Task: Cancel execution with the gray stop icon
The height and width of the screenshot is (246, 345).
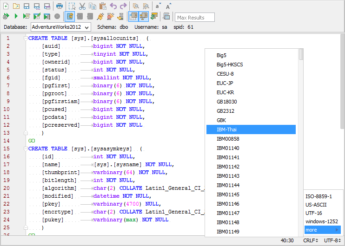Action: [57, 16]
